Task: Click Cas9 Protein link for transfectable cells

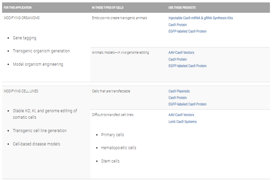Action: point(178,98)
